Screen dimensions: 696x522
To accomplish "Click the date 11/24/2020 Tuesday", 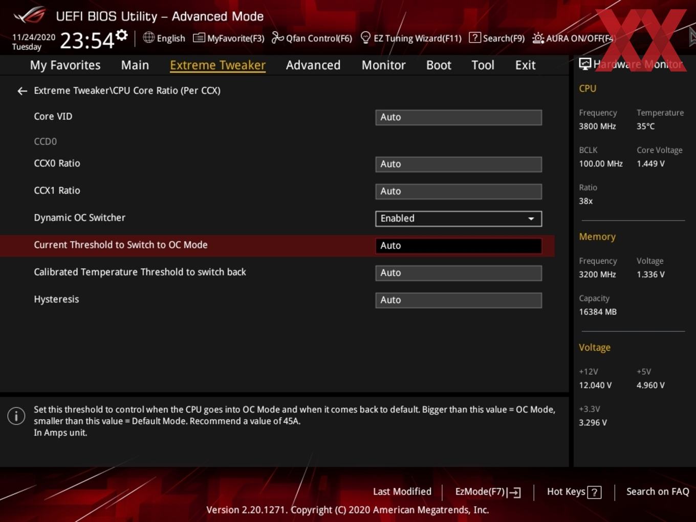I will pos(34,42).
